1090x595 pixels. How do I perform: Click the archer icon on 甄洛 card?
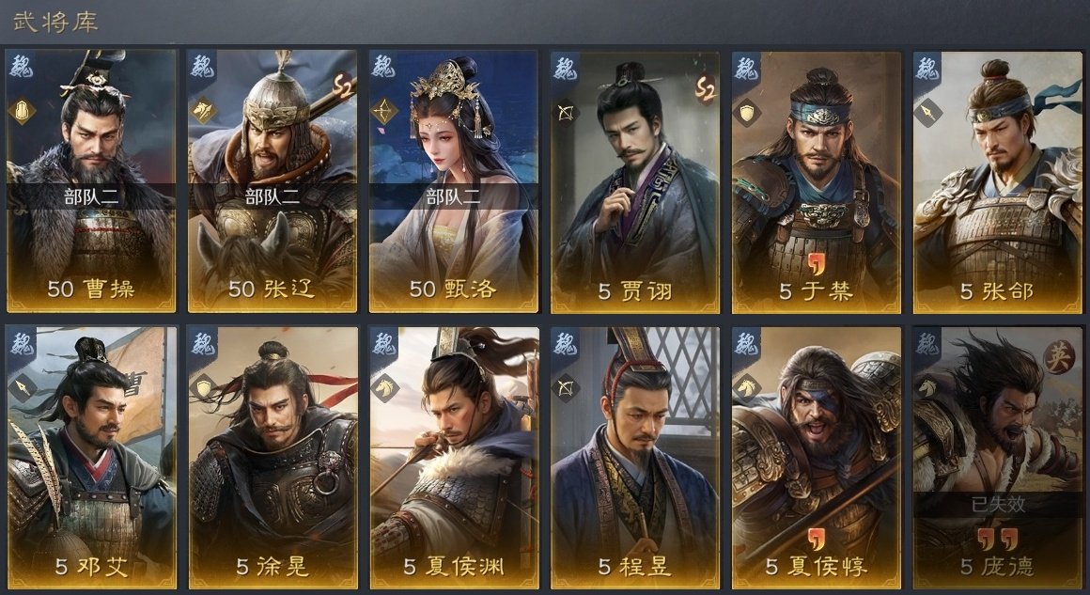pyautogui.click(x=384, y=112)
